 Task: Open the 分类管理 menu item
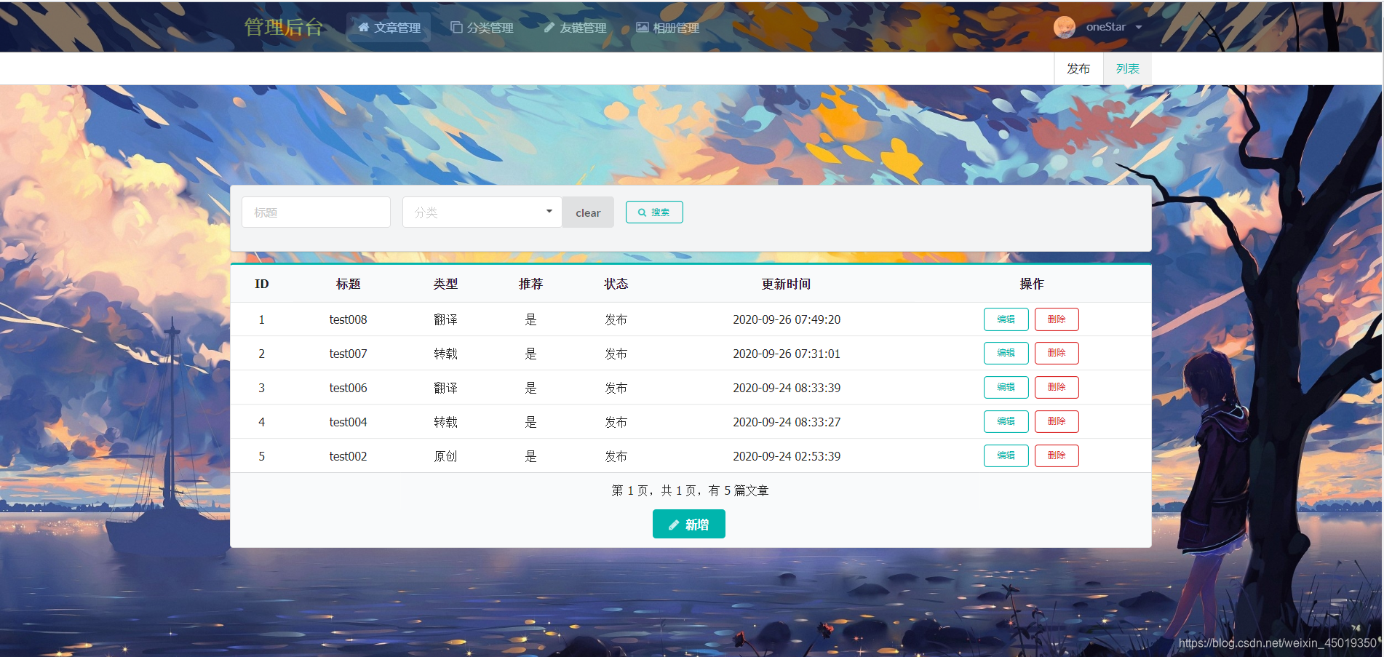click(x=482, y=28)
